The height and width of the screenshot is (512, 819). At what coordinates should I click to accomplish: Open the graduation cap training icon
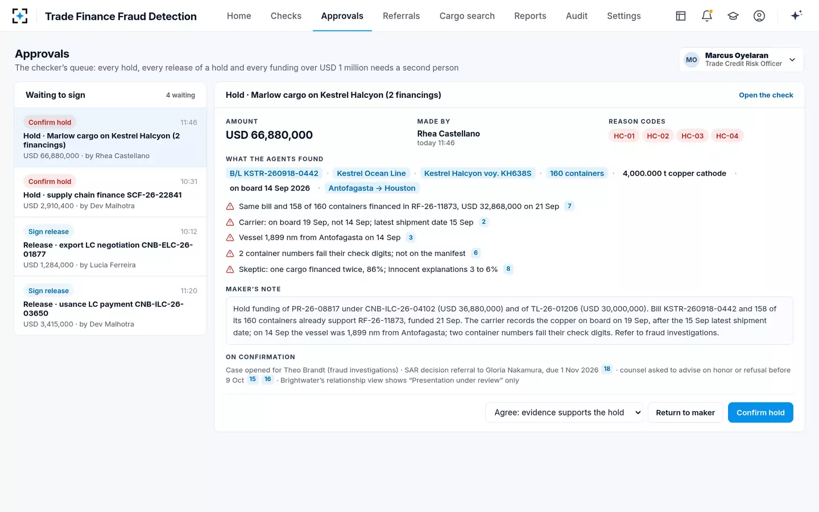pyautogui.click(x=733, y=16)
